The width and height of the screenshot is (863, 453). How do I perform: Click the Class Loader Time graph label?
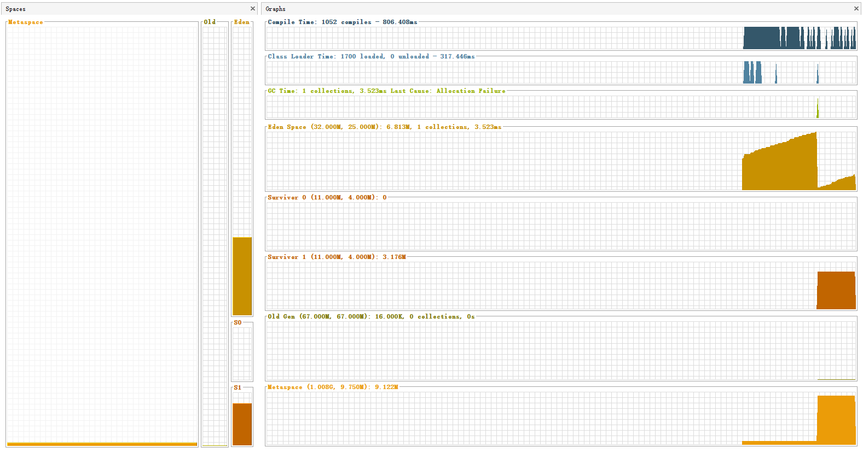point(371,56)
